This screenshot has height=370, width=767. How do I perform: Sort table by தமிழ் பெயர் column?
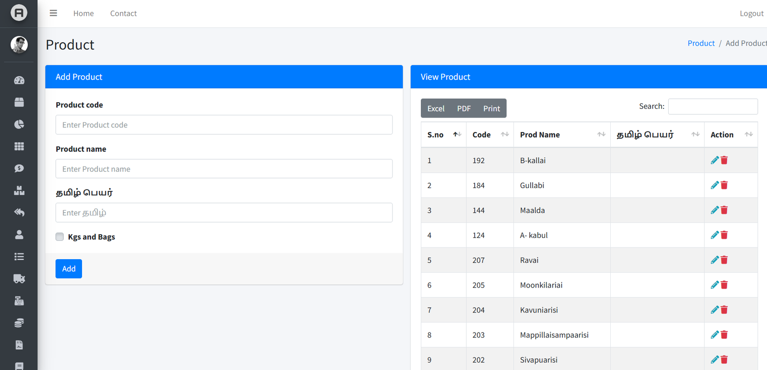[x=657, y=135]
